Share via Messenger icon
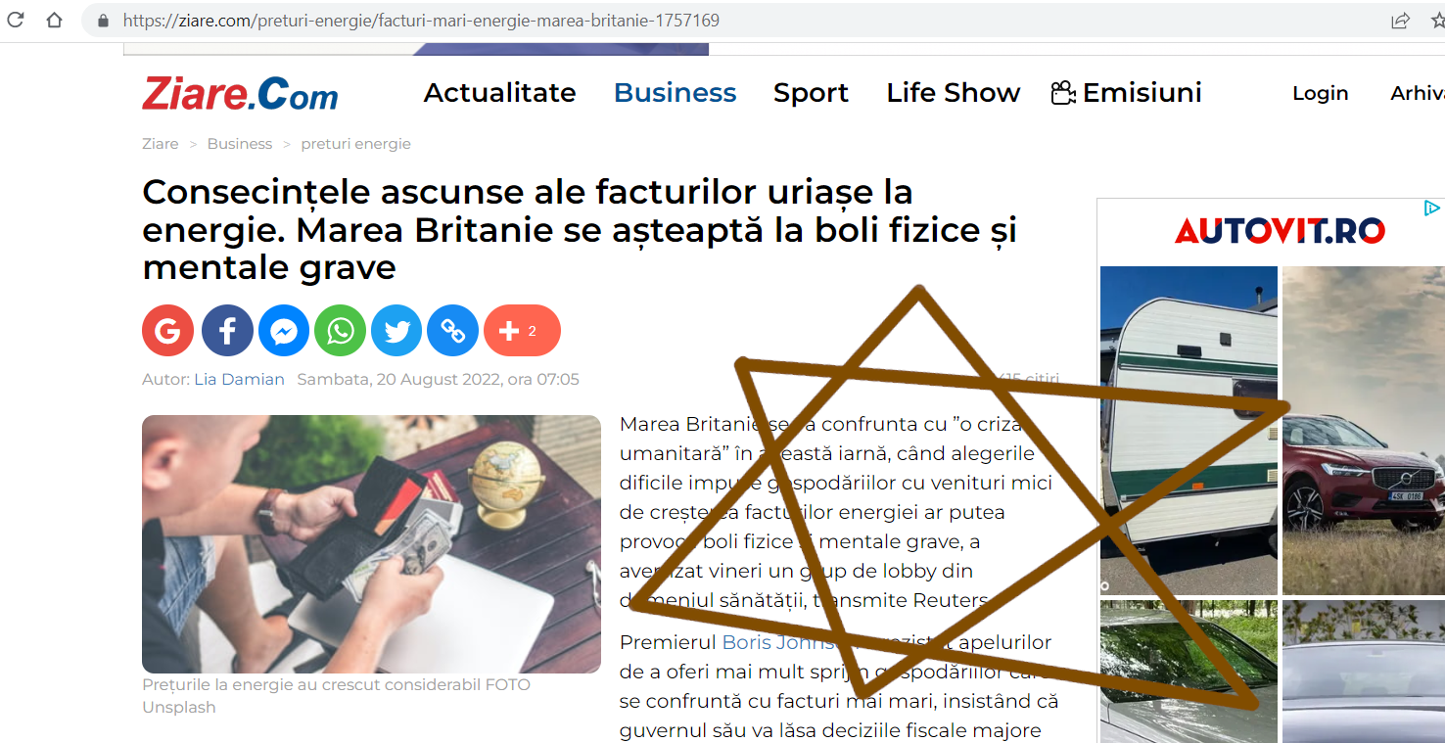 click(284, 330)
